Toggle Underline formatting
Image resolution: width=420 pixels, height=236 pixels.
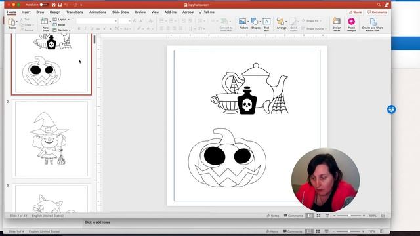92,28
